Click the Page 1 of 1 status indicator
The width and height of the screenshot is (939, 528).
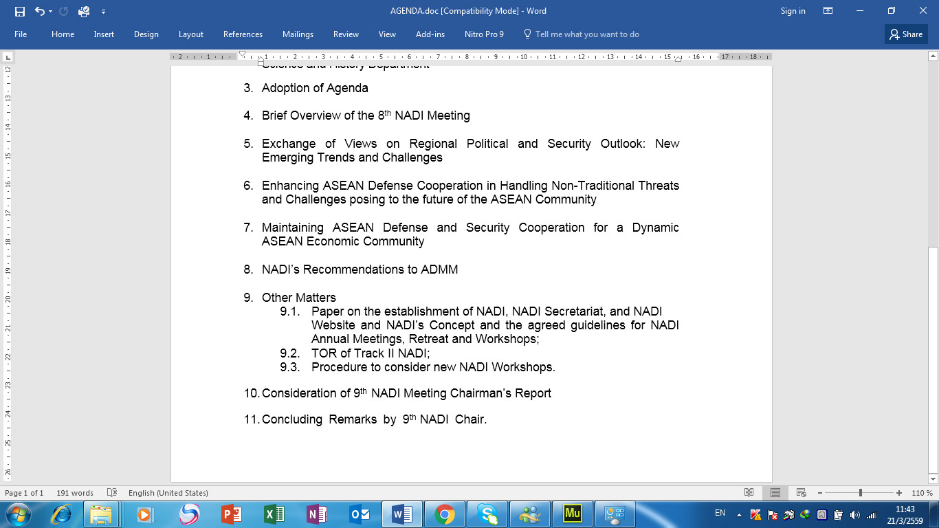point(24,493)
